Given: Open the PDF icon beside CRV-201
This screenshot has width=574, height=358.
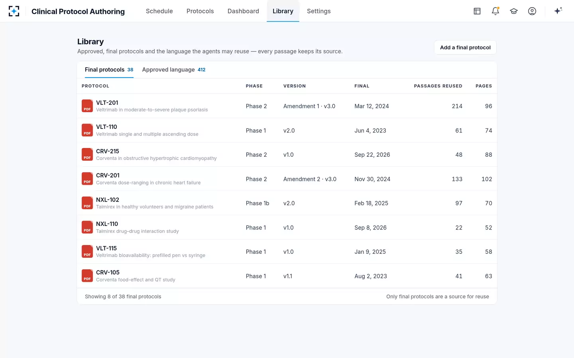Looking at the screenshot, I should pos(87,179).
